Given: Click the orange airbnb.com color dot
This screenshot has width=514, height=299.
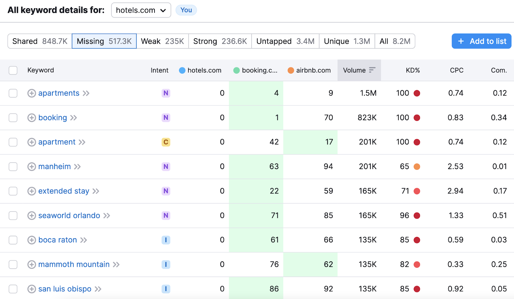Looking at the screenshot, I should [x=291, y=70].
